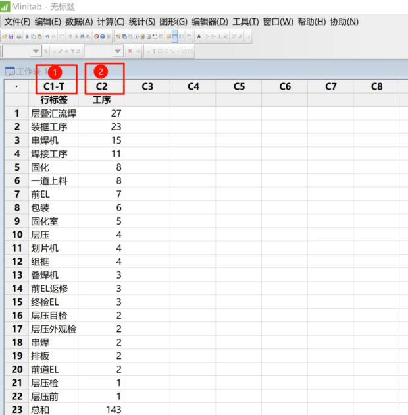The height and width of the screenshot is (415, 408).
Task: Click the Redo arrow icon
Action: point(54,36)
